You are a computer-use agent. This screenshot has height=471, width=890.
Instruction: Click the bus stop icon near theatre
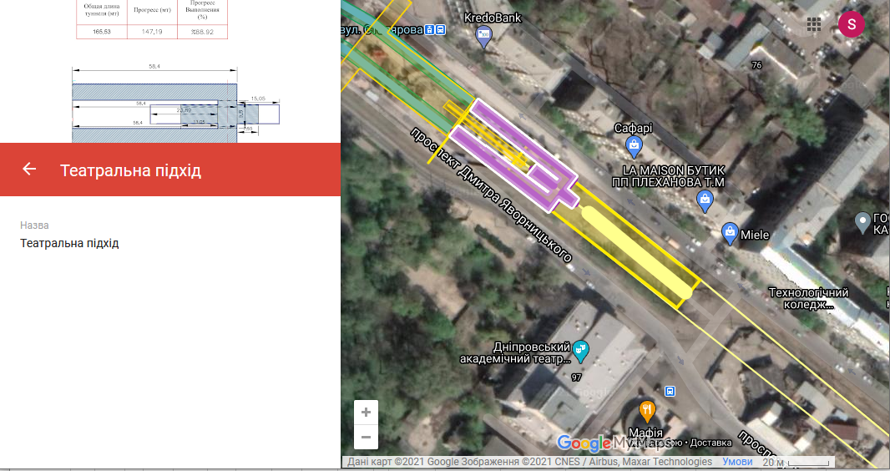(x=669, y=391)
